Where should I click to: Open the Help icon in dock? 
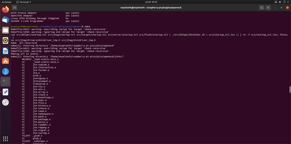(5, 71)
